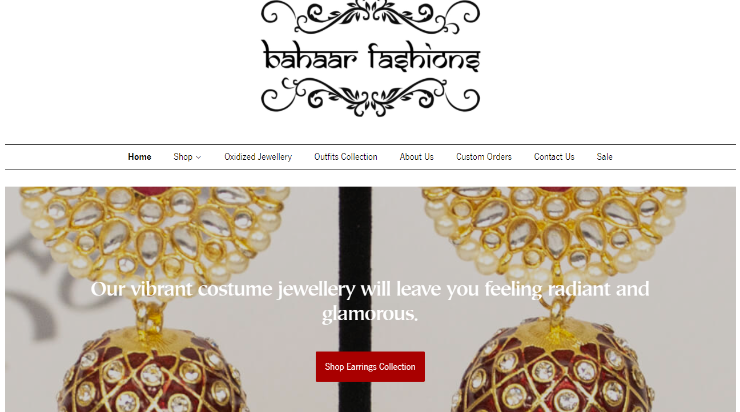The width and height of the screenshot is (740, 412).
Task: Open the Contact Us page
Action: pyautogui.click(x=554, y=157)
